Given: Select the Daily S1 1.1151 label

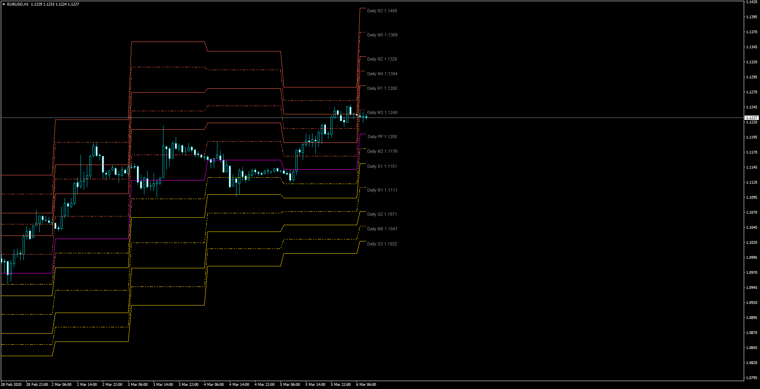Looking at the screenshot, I should 382,166.
